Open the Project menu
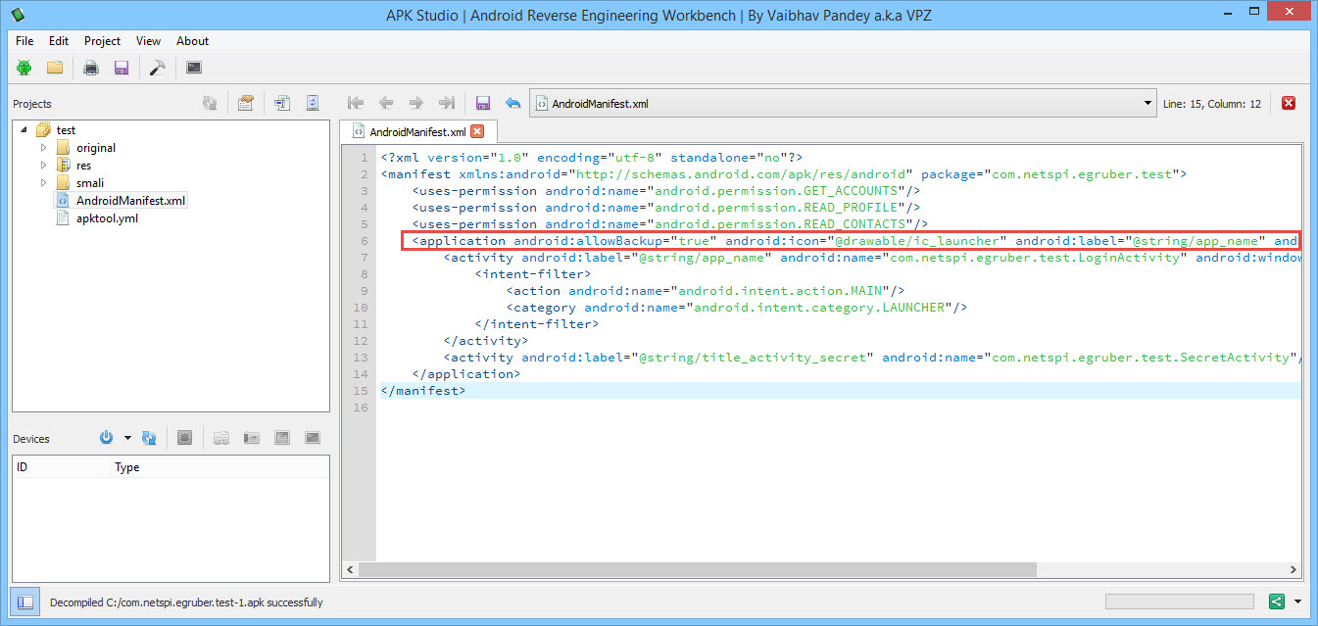 click(102, 41)
